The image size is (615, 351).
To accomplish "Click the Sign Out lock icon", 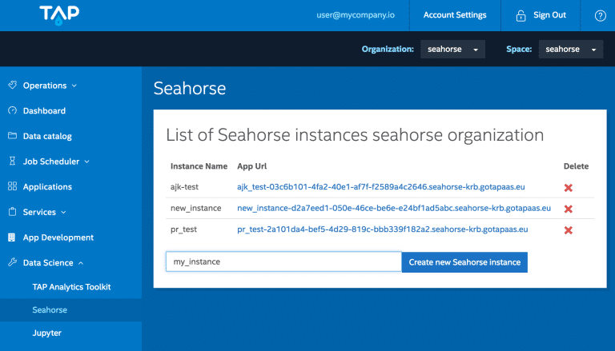I will point(521,16).
